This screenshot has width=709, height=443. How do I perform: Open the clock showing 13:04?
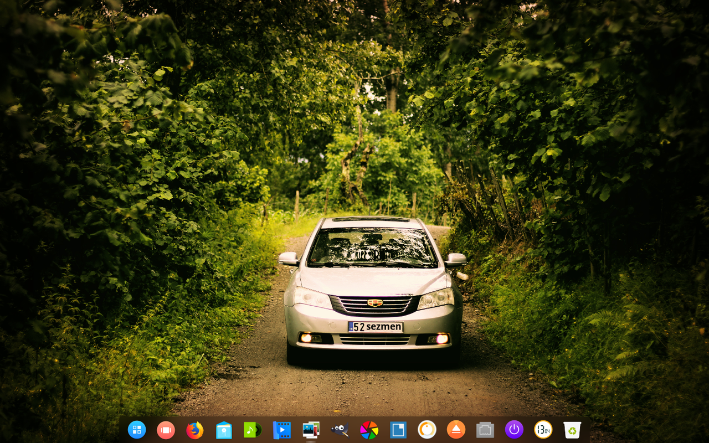tap(543, 430)
